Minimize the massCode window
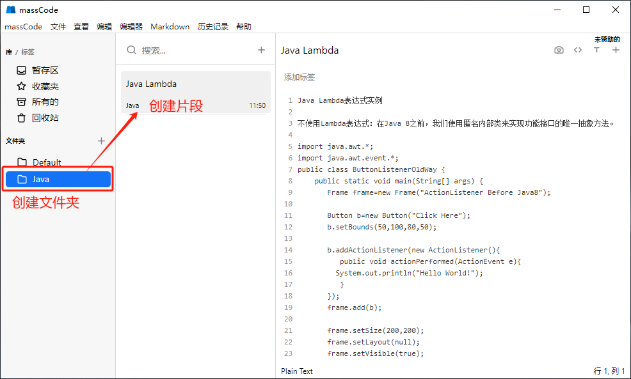631x379 pixels. [x=557, y=10]
